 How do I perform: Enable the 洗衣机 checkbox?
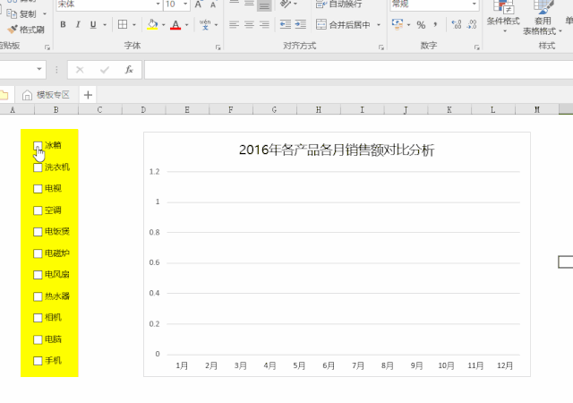coord(38,167)
